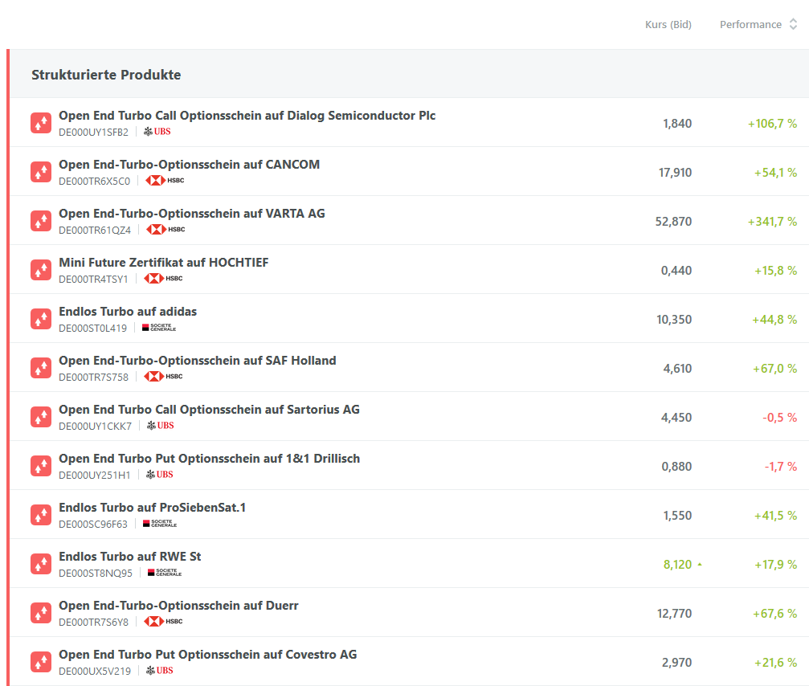Click the +341,7 % performance value
This screenshot has width=809, height=686.
pyautogui.click(x=772, y=222)
